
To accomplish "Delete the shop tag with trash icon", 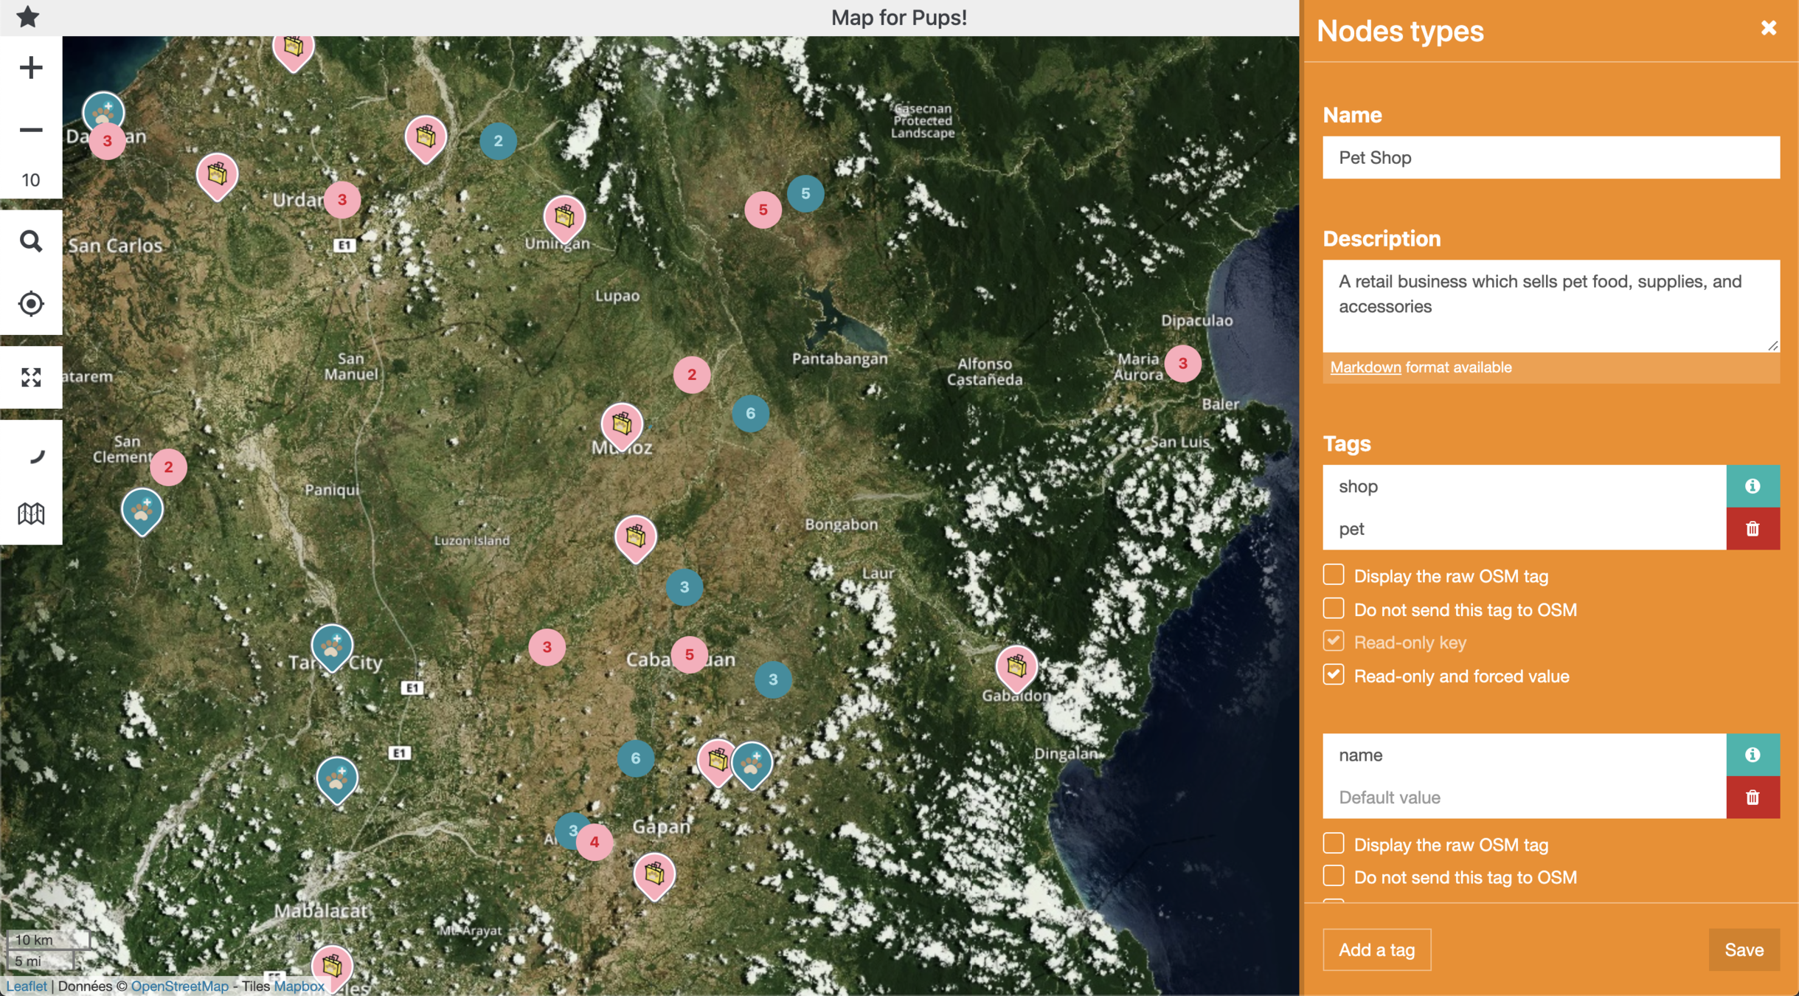I will (1753, 529).
